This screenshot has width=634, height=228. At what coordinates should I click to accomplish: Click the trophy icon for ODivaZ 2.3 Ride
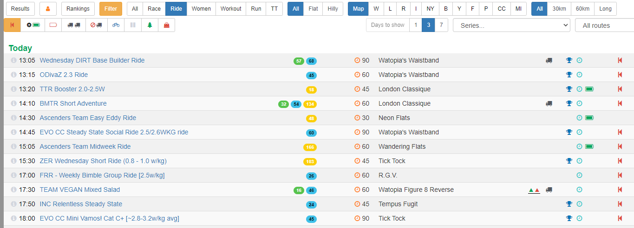click(569, 75)
